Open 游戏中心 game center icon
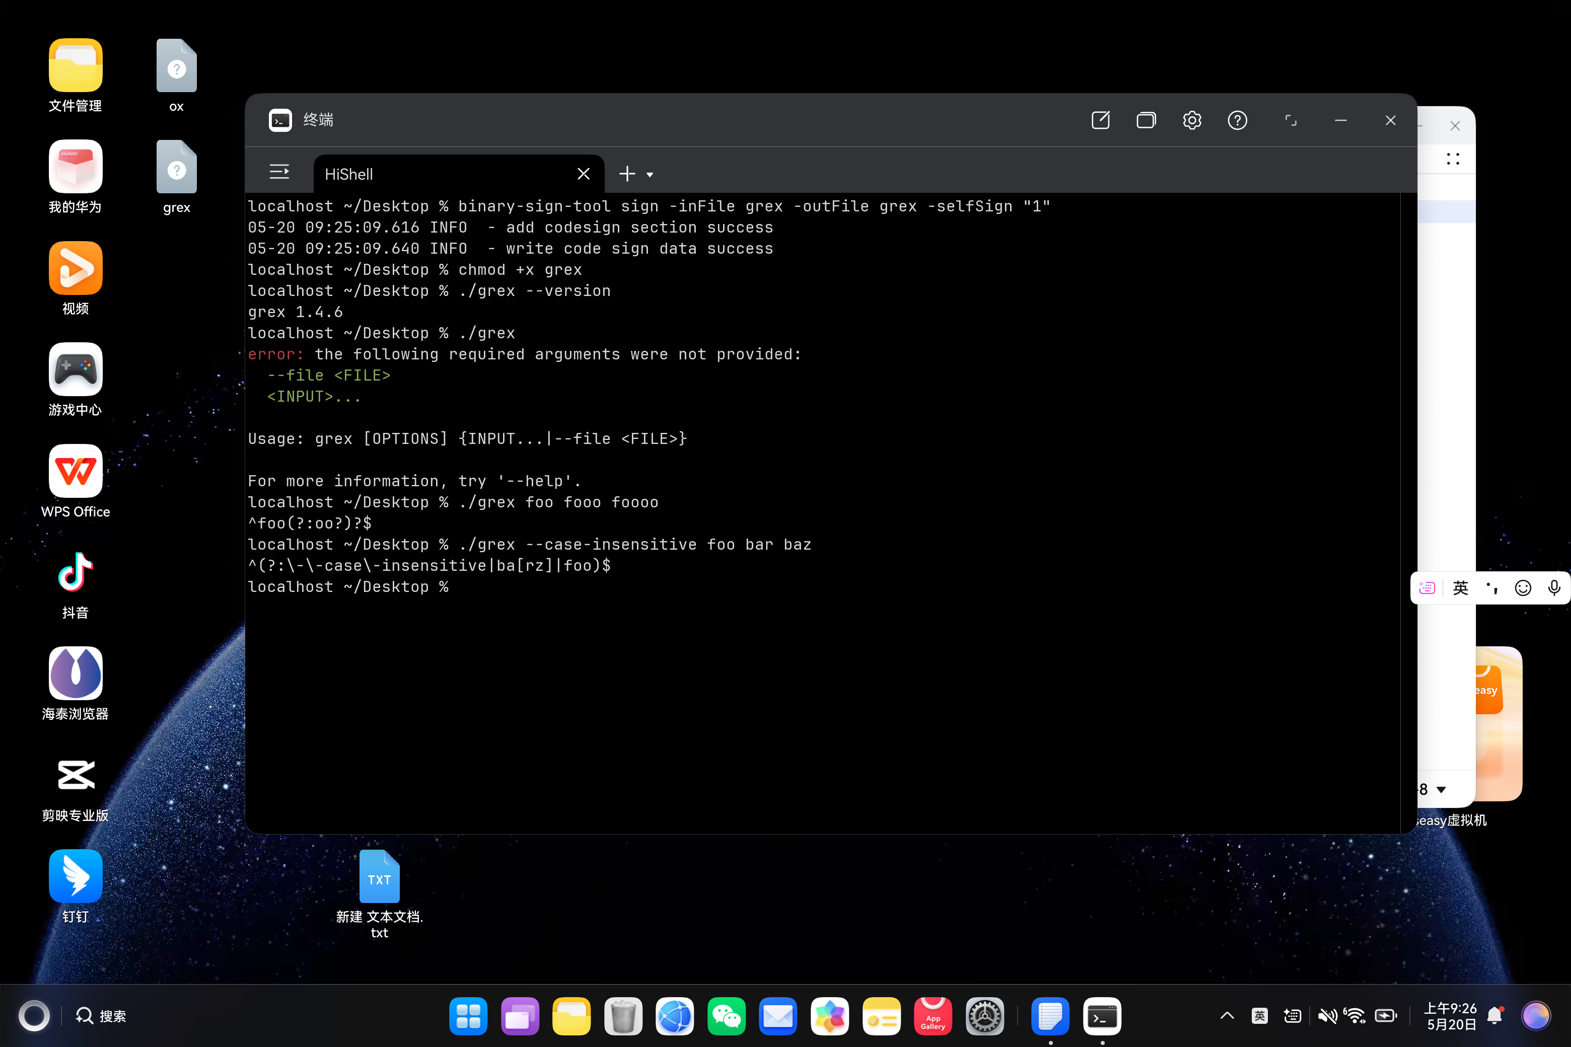This screenshot has height=1047, width=1571. pos(76,369)
